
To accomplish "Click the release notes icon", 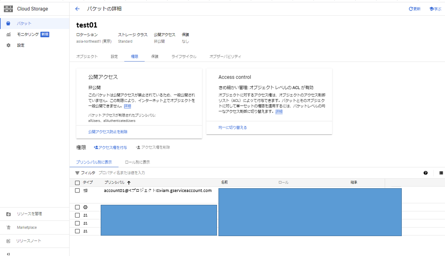I will coord(9,241).
